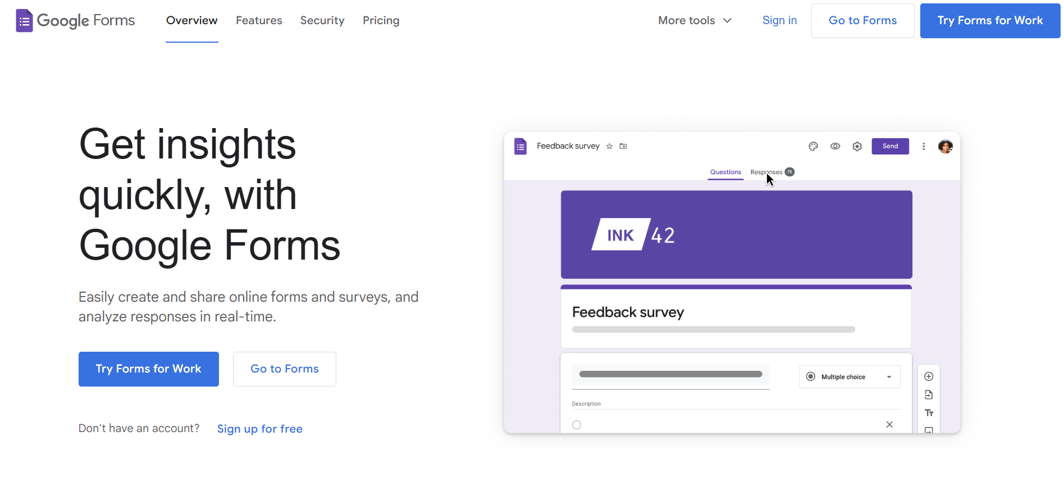Click Try Forms for Work below headline
This screenshot has height=504, width=1064.
pos(149,369)
